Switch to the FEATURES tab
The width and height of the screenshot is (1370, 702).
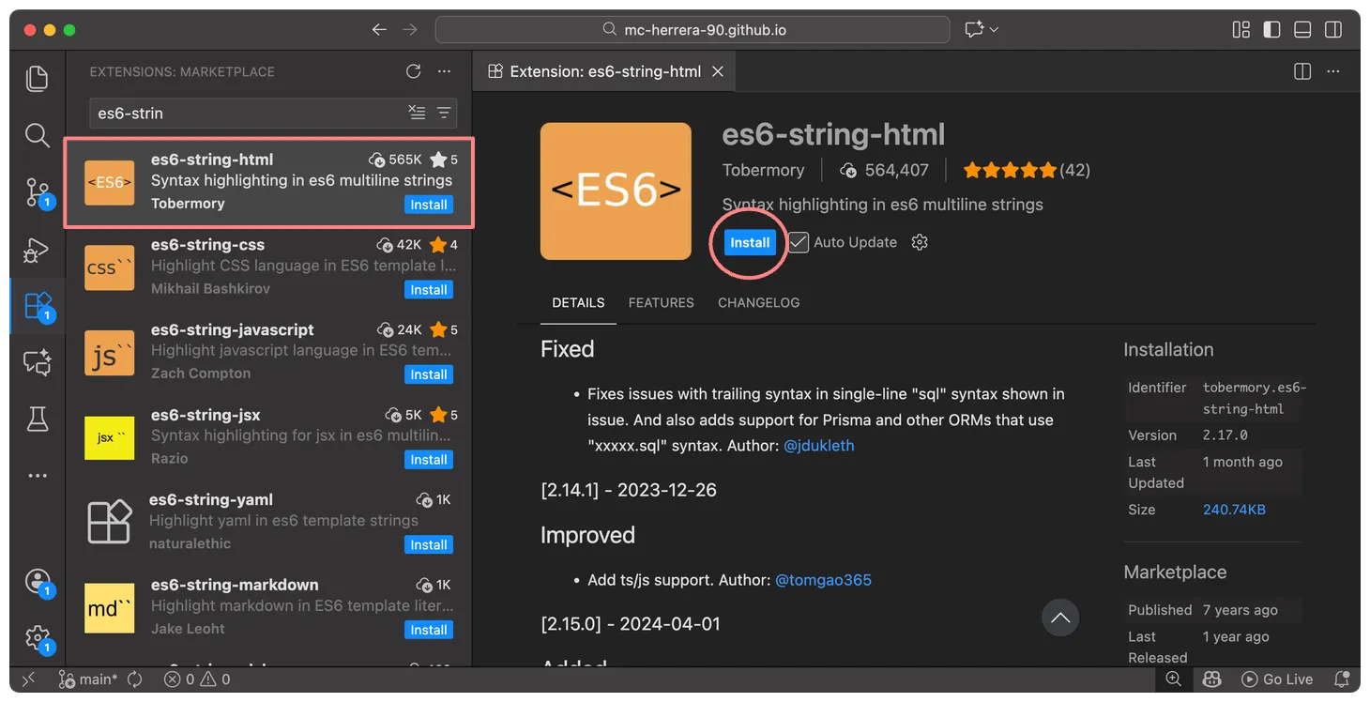click(661, 302)
